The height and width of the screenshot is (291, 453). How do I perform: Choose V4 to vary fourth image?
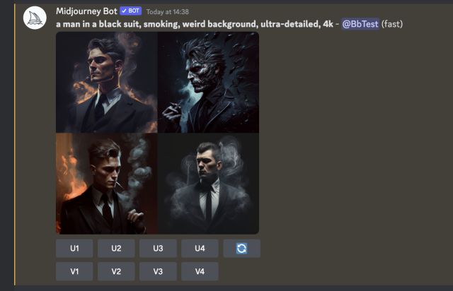200,271
